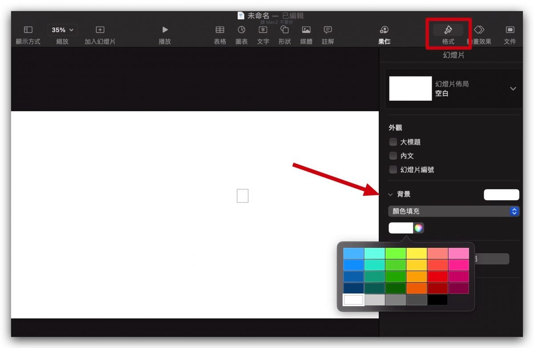
Task: Pick the pure red swatch in the third row
Action: (x=437, y=276)
